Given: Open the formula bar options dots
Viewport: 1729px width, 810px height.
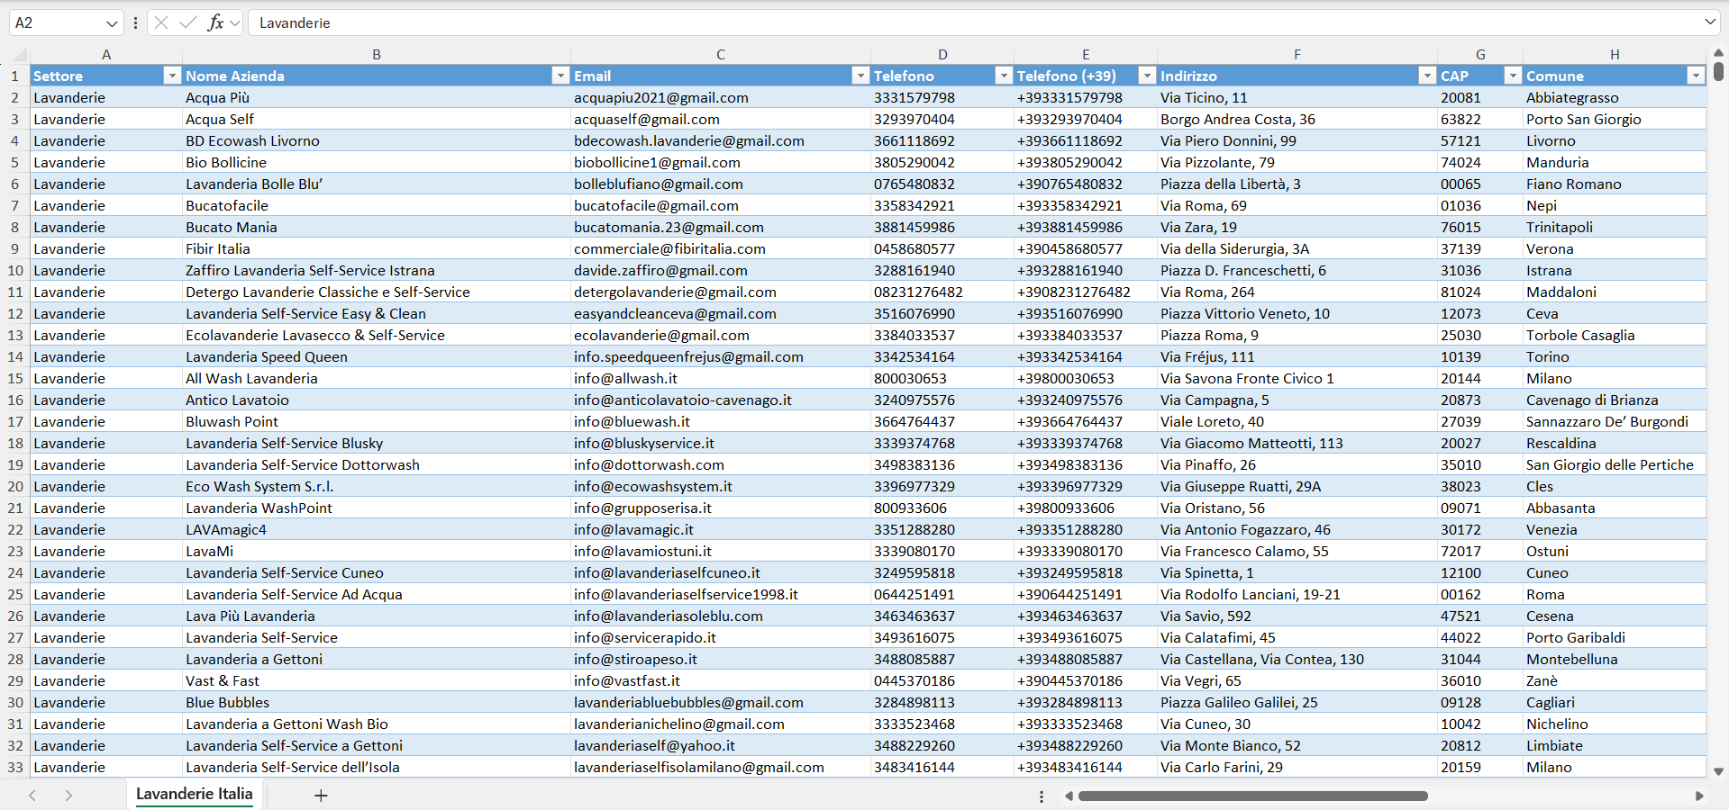Looking at the screenshot, I should 135,22.
